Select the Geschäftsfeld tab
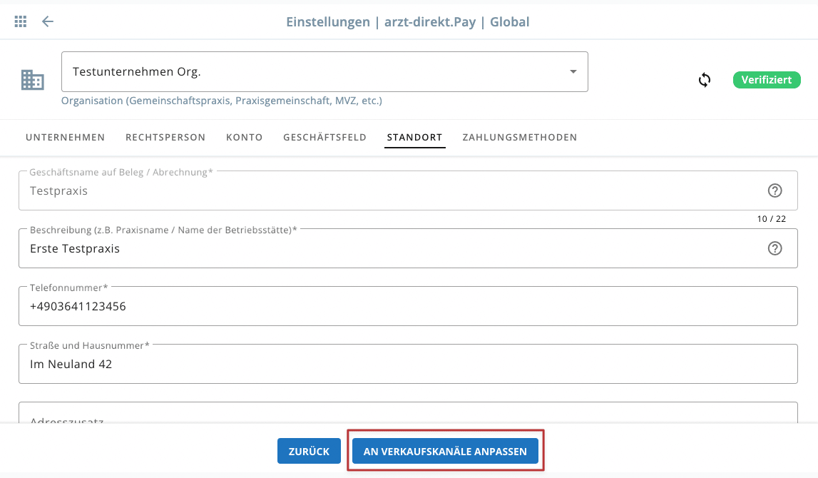 [x=324, y=137]
